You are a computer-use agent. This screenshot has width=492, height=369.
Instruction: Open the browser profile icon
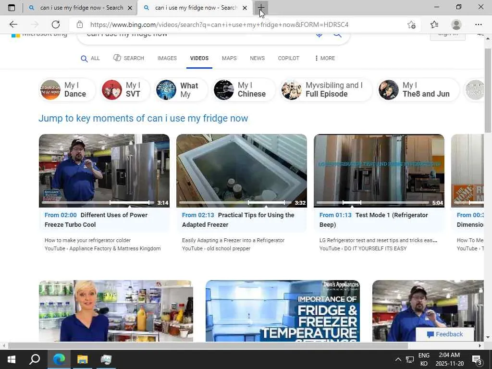click(x=456, y=25)
